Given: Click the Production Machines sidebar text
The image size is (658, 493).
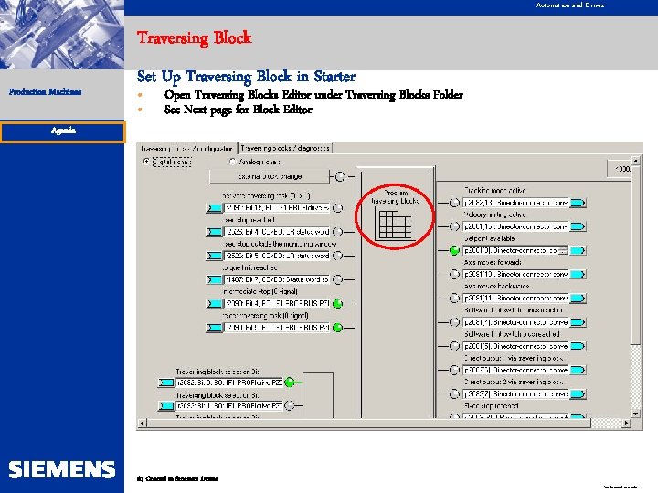Looking at the screenshot, I should pyautogui.click(x=46, y=92).
